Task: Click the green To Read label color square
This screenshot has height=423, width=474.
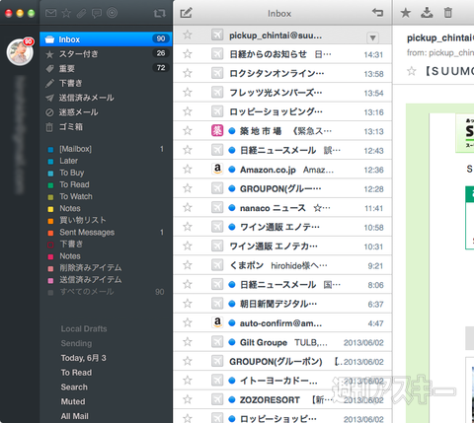Action: pyautogui.click(x=50, y=185)
